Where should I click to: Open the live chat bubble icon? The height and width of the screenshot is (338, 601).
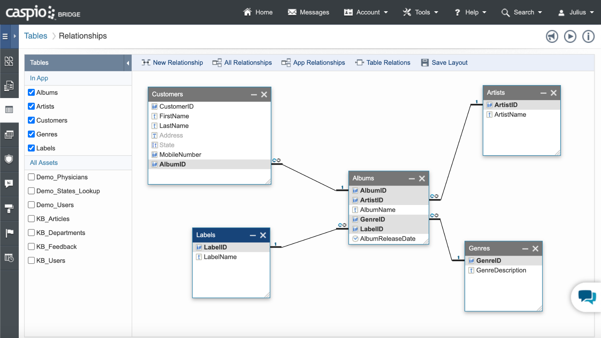(587, 297)
